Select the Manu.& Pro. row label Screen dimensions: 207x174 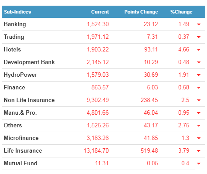click(x=20, y=113)
